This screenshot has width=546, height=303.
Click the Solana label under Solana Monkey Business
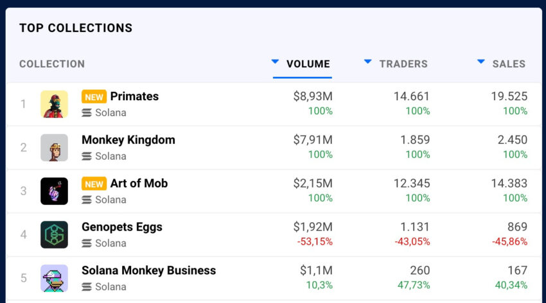(110, 287)
